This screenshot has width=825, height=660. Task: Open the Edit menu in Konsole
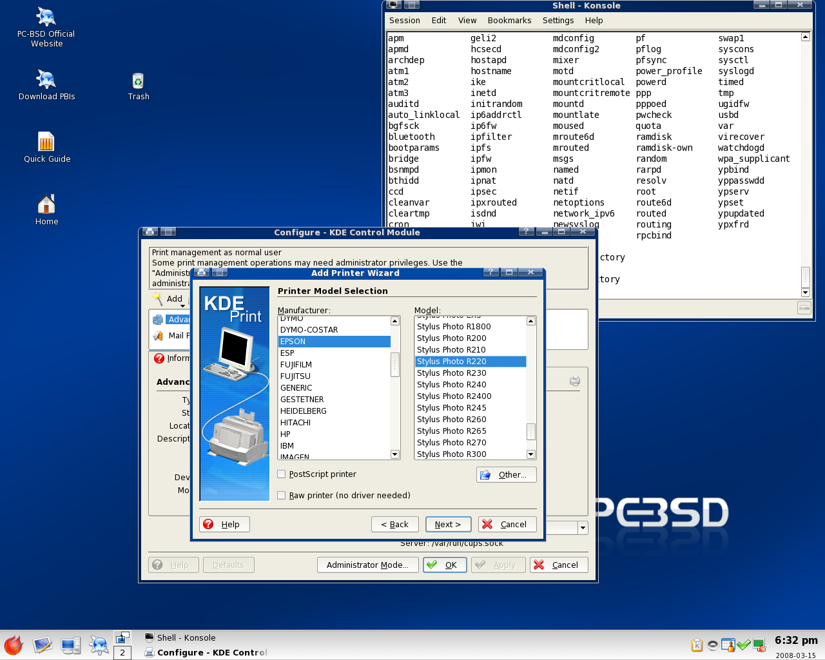[x=439, y=21]
